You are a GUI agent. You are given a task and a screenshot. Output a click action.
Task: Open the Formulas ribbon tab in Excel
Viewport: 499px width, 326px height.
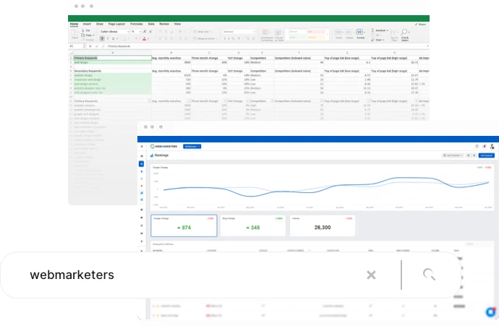point(136,24)
